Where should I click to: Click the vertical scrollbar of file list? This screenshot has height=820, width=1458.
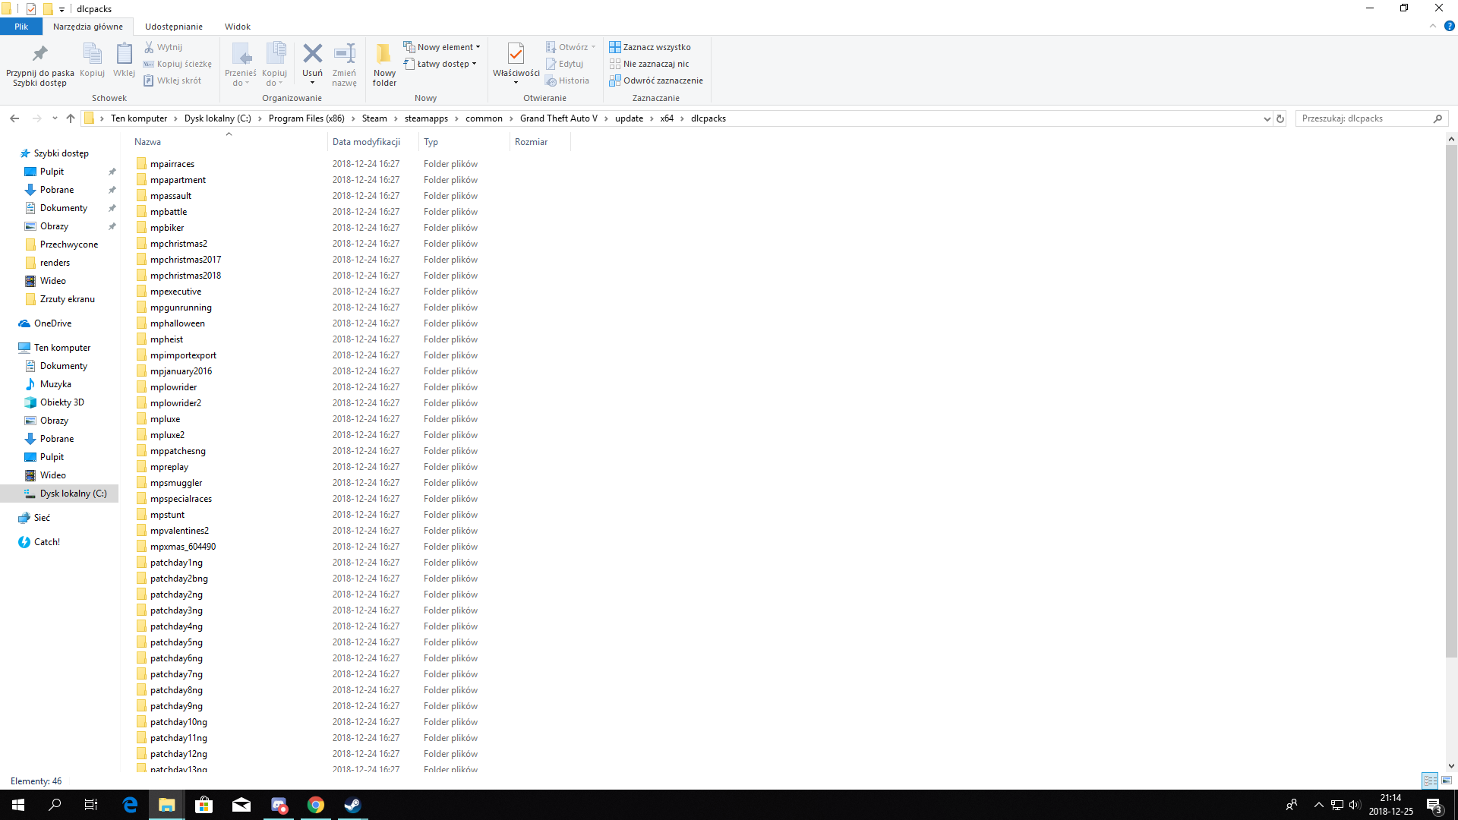point(1451,400)
